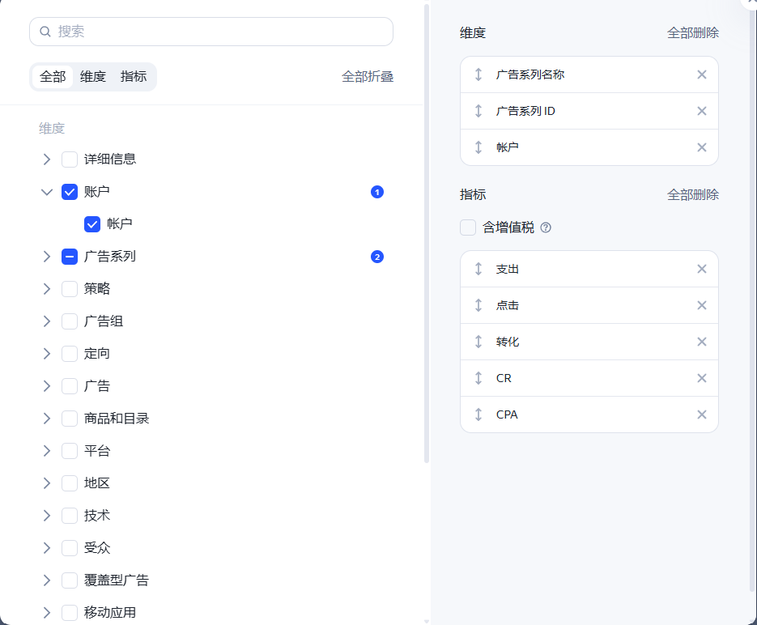Screen dimensions: 757x625
Task: Remove CR metric with its X icon
Action: click(x=701, y=378)
